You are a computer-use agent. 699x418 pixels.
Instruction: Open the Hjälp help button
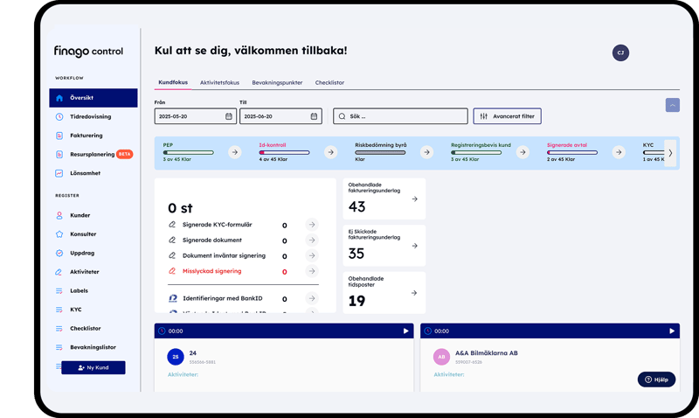click(656, 380)
